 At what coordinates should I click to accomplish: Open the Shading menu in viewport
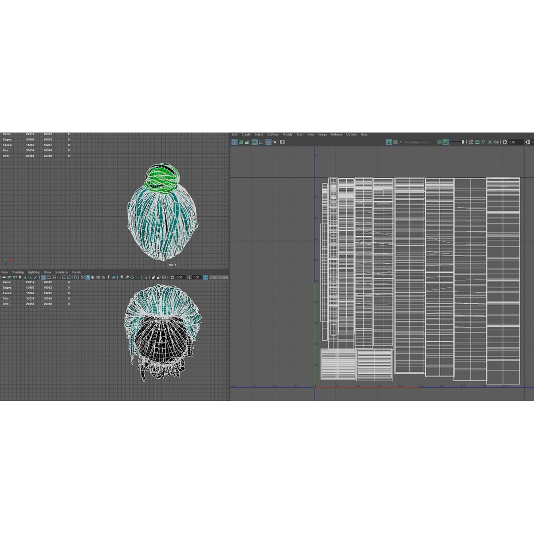point(18,272)
